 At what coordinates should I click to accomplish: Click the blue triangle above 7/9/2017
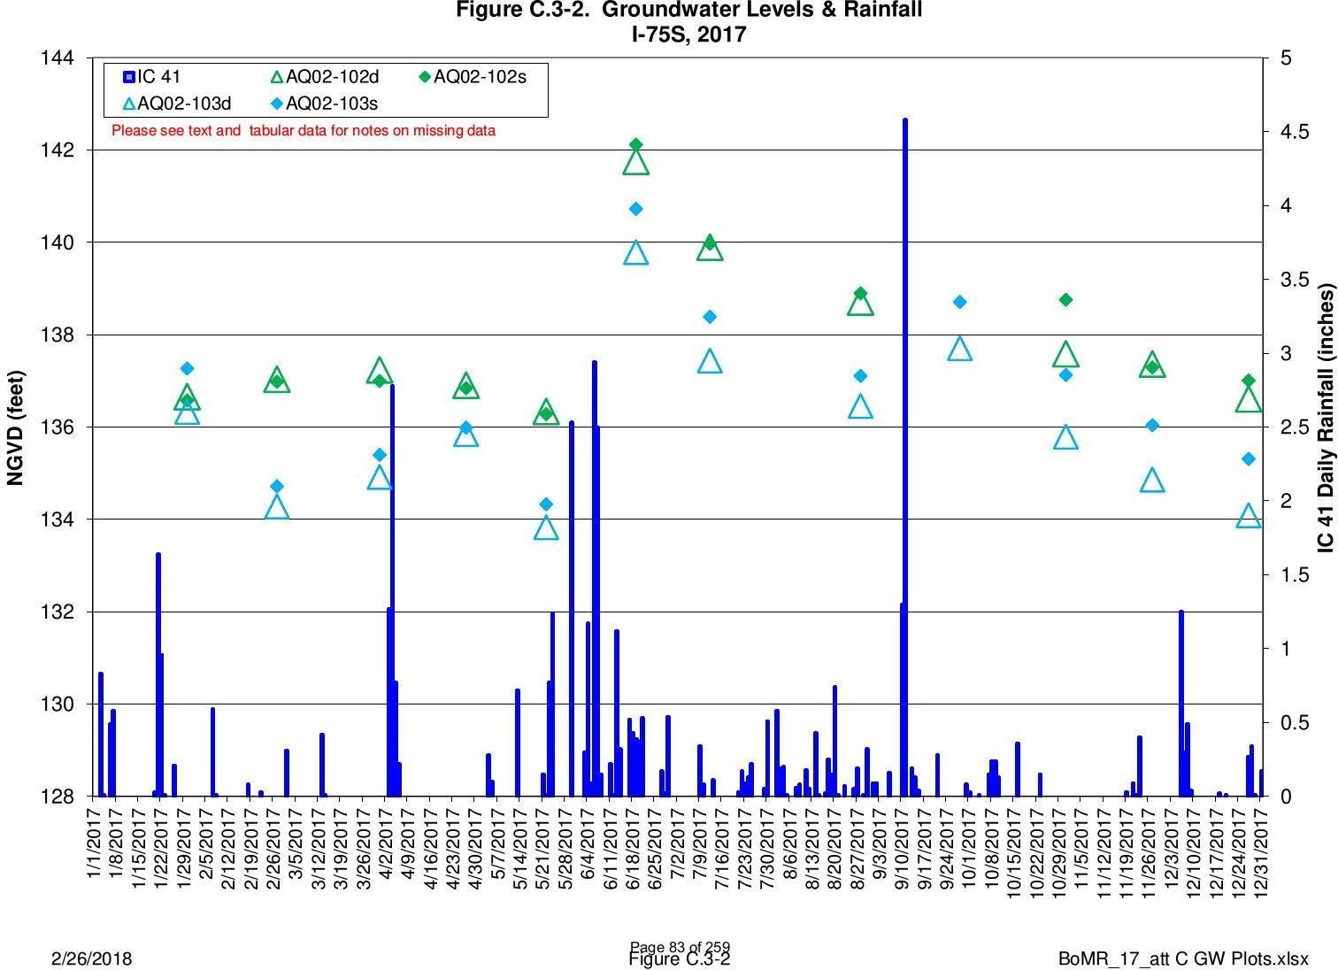711,361
